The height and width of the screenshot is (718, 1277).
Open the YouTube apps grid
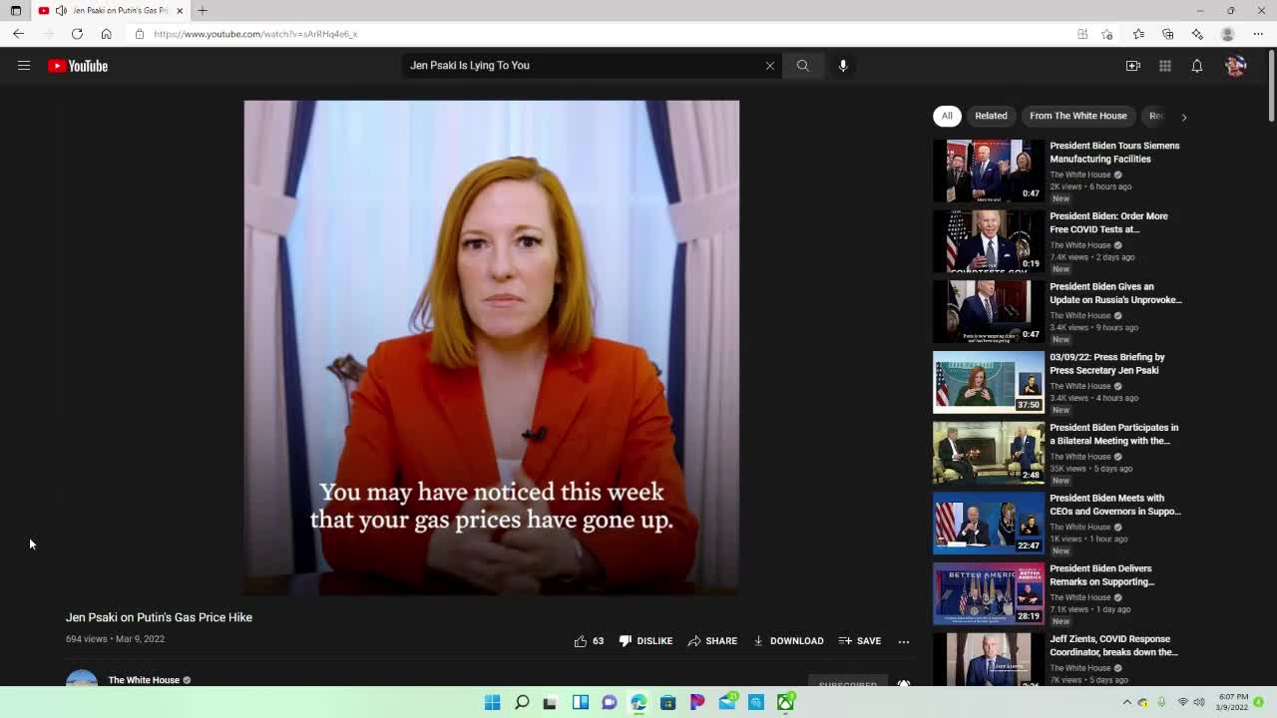1165,66
